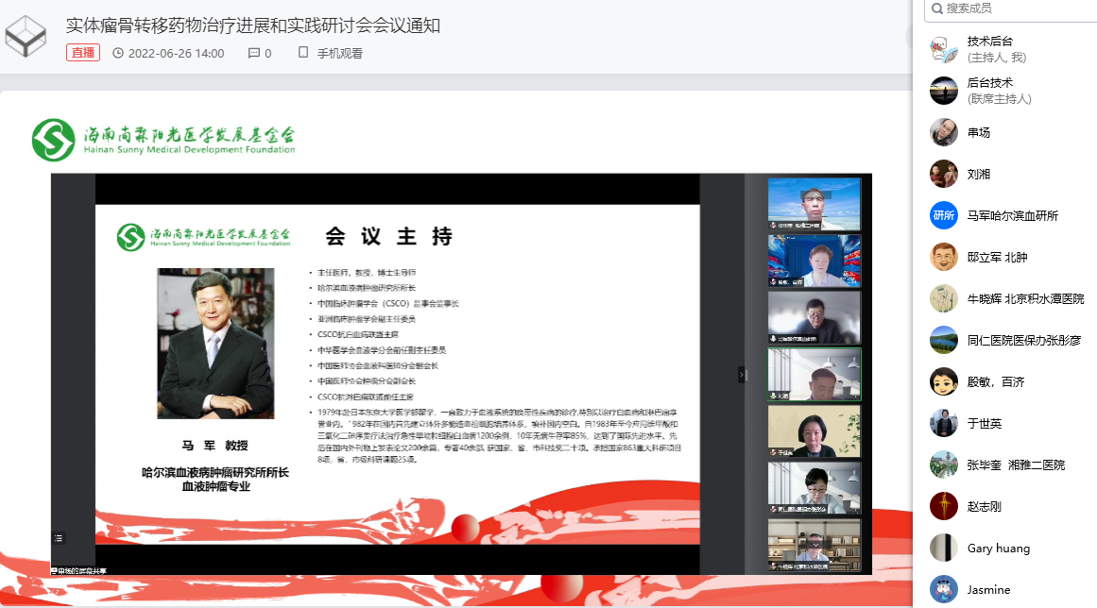The width and height of the screenshot is (1097, 608).
Task: Click the phone icon beside 手机观看
Action: [303, 53]
